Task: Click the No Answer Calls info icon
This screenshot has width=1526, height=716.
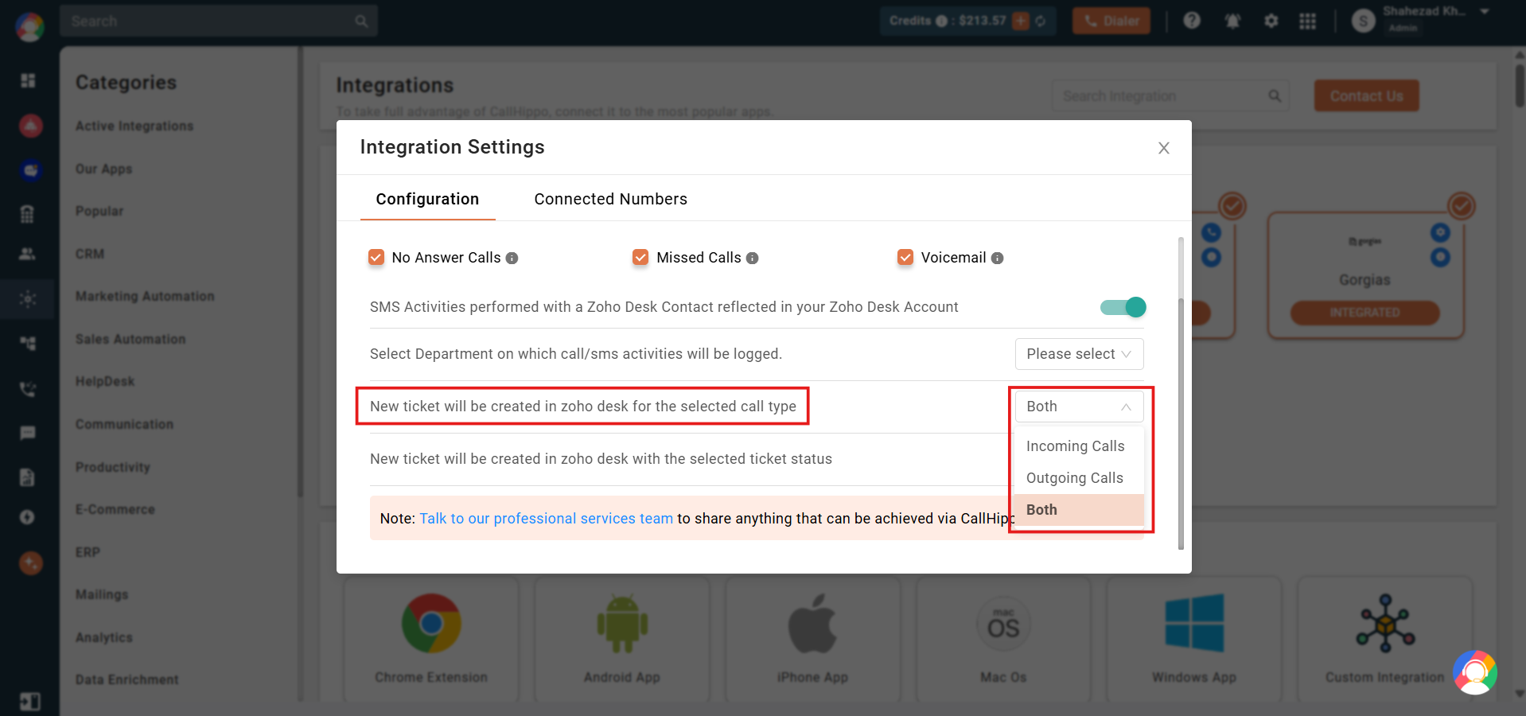Action: click(512, 258)
